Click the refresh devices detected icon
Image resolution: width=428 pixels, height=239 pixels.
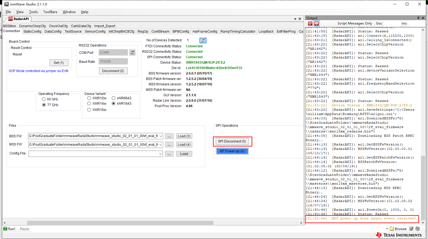203,41
